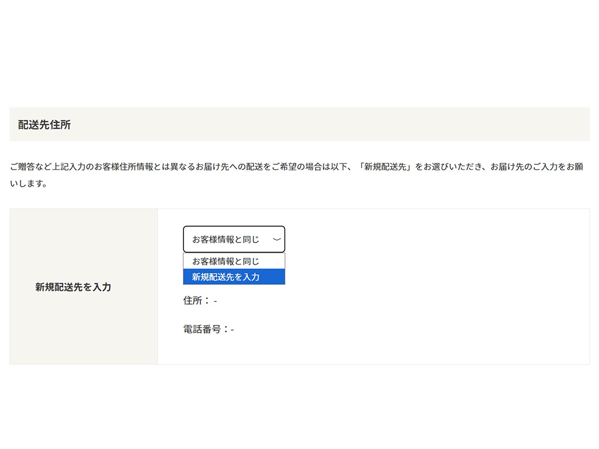Viewport: 599px width, 449px height.
Task: Click the '新規配送先を入力' left row label
Action: pyautogui.click(x=73, y=287)
